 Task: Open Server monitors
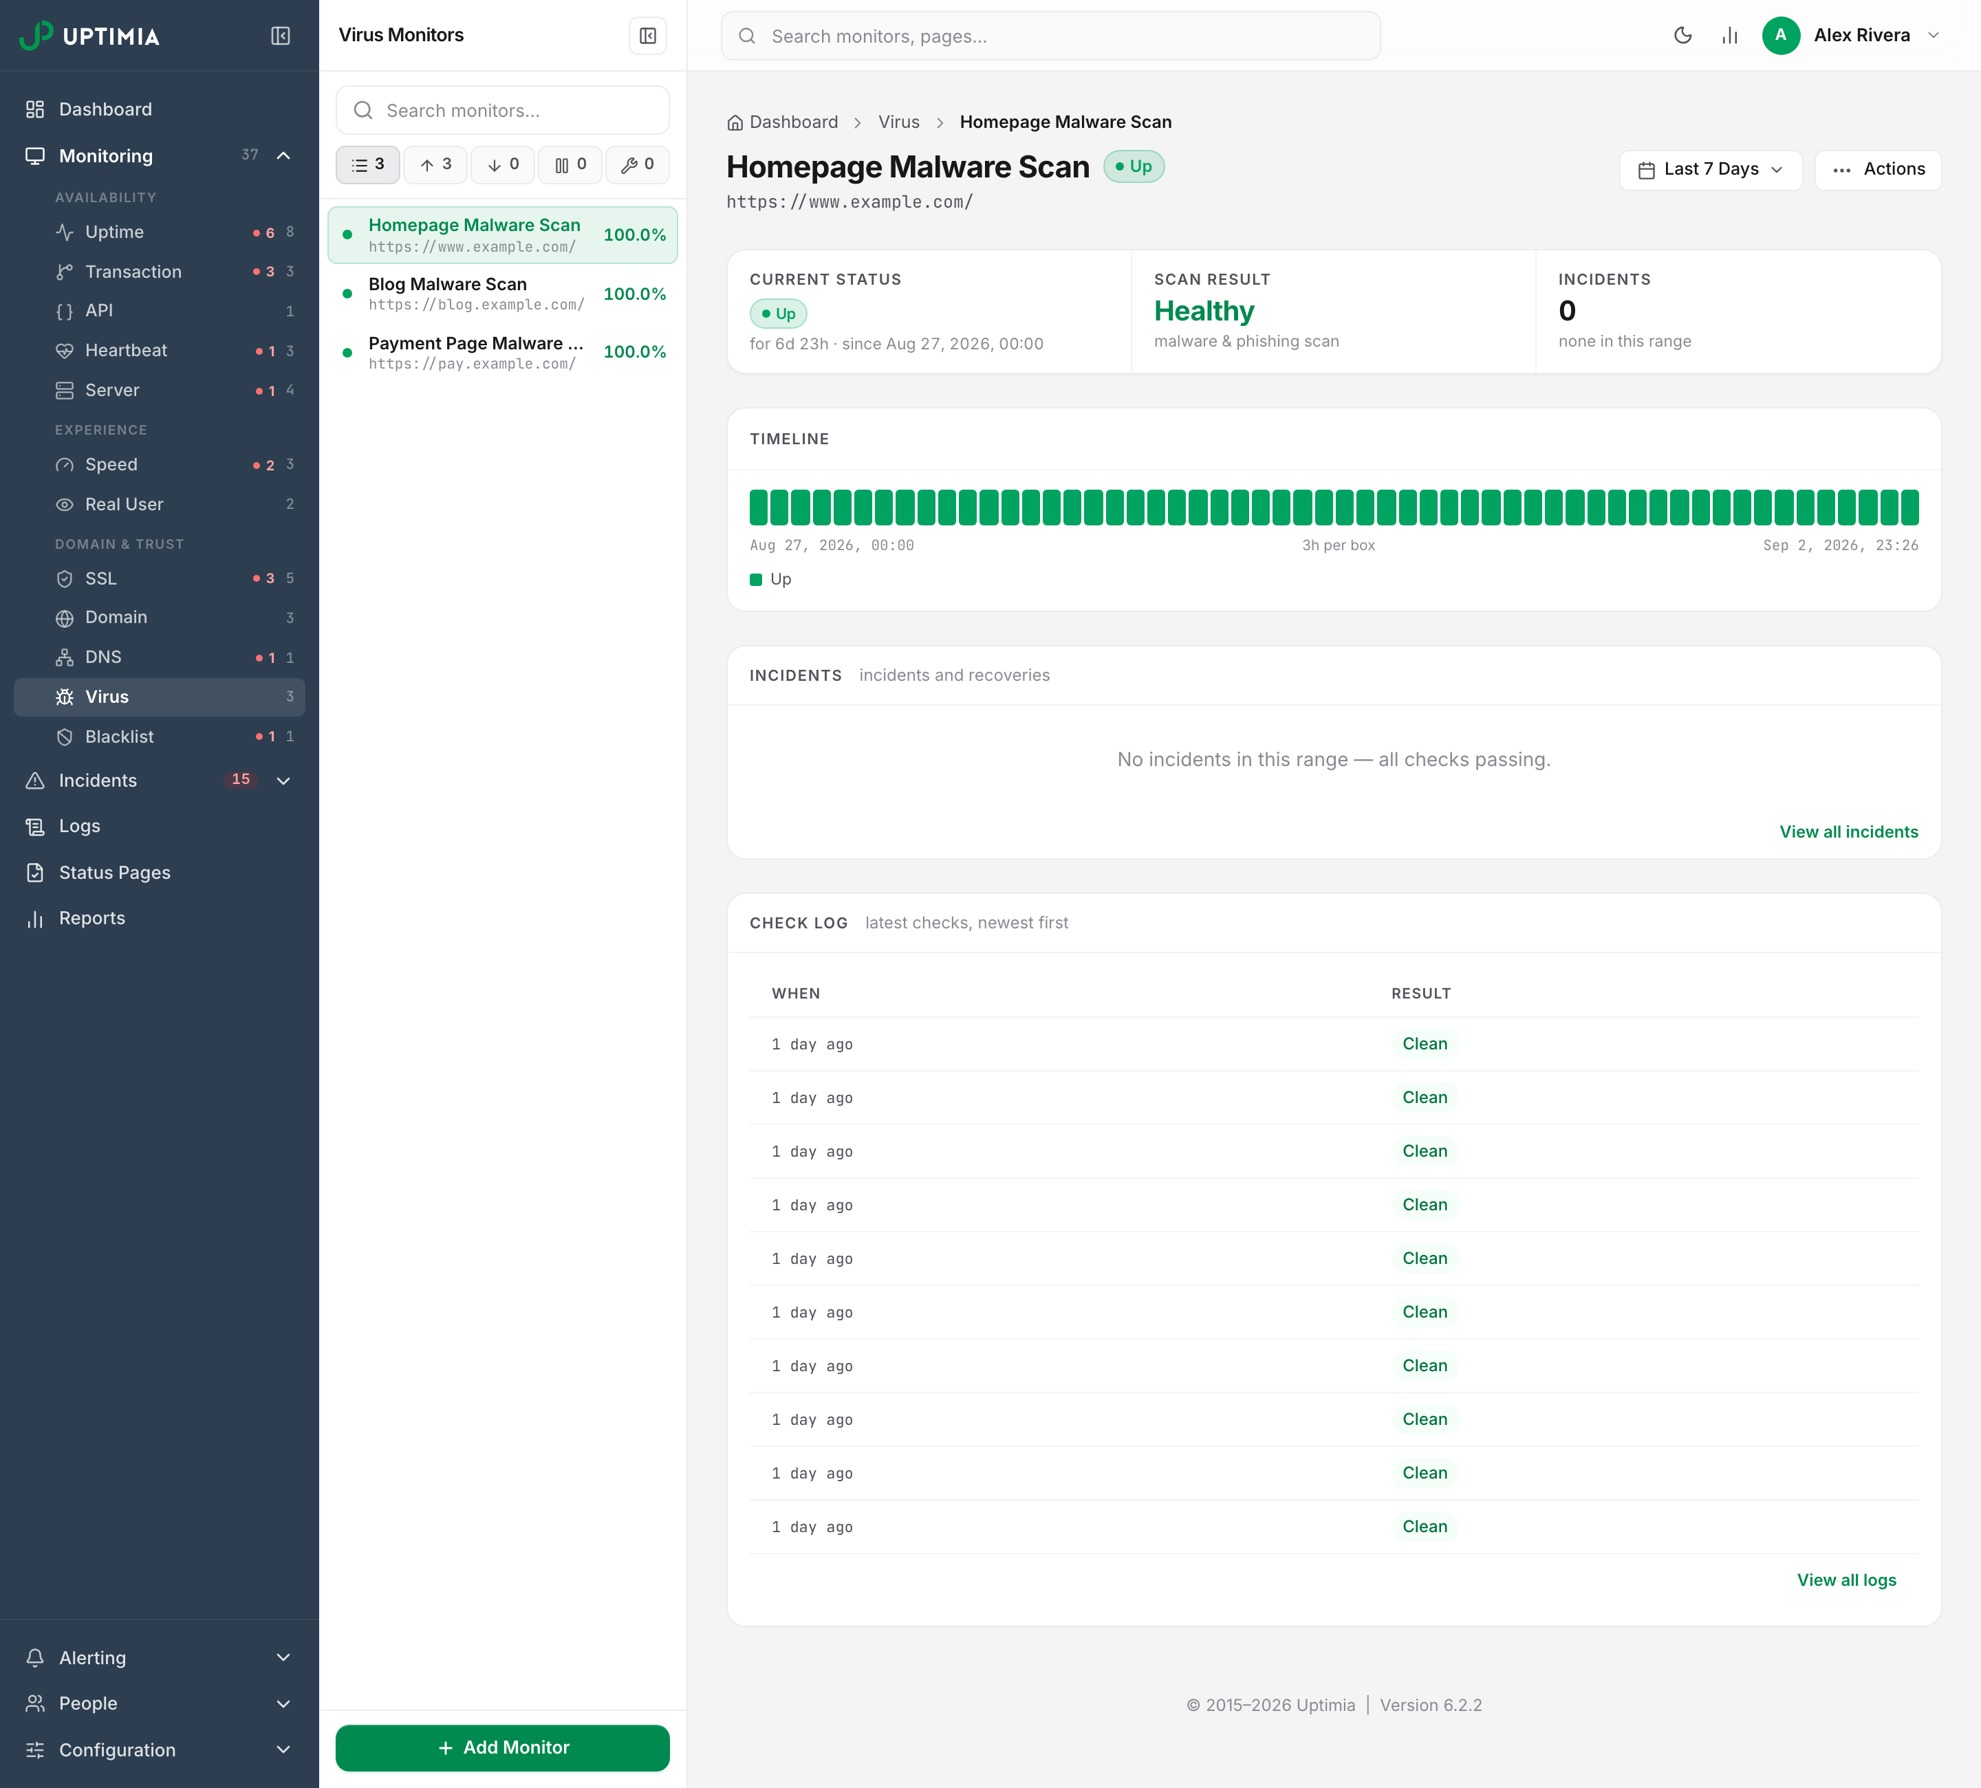(x=159, y=390)
